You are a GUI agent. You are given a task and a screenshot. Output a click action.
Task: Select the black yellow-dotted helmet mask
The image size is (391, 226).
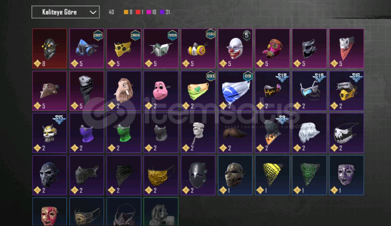(x=49, y=49)
